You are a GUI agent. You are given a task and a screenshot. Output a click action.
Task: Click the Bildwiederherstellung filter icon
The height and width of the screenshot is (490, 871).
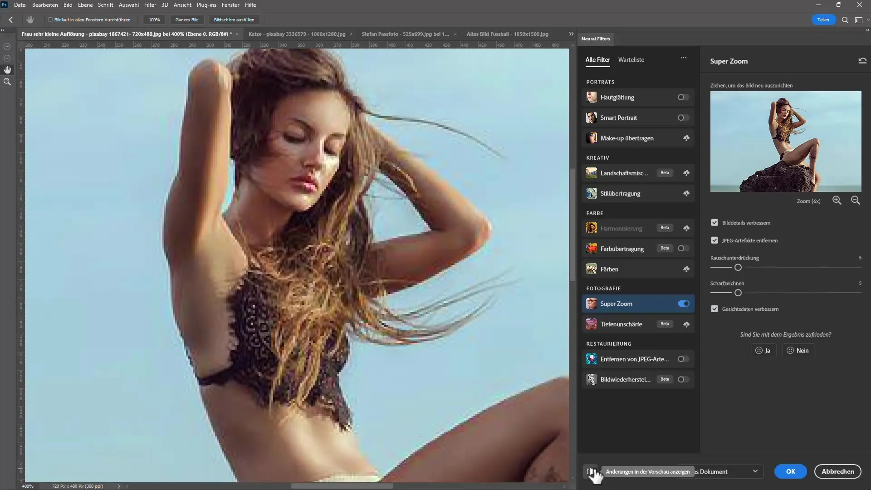(592, 379)
